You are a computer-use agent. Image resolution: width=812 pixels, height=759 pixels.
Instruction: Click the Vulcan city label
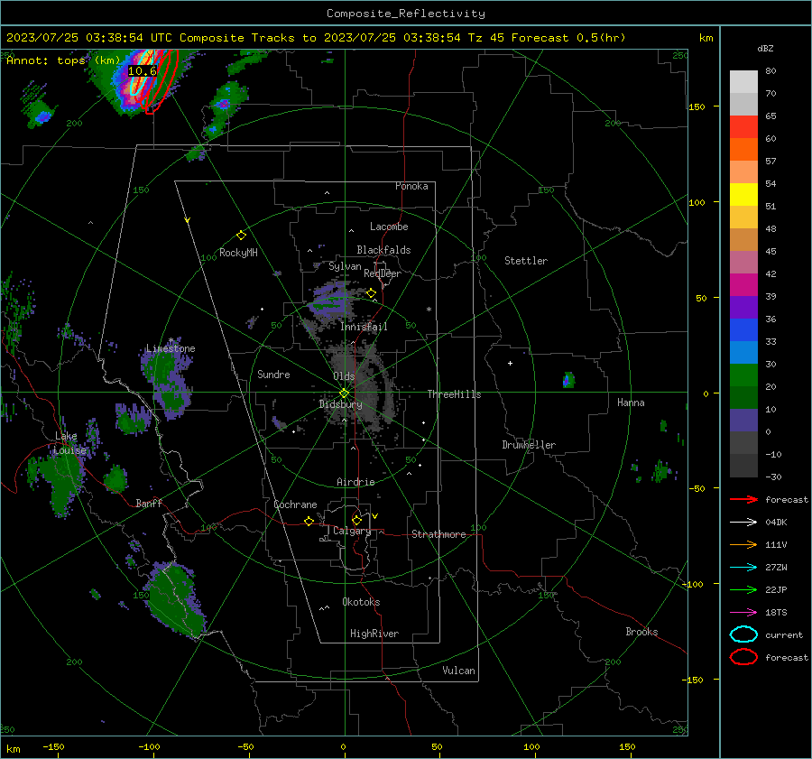pos(458,671)
